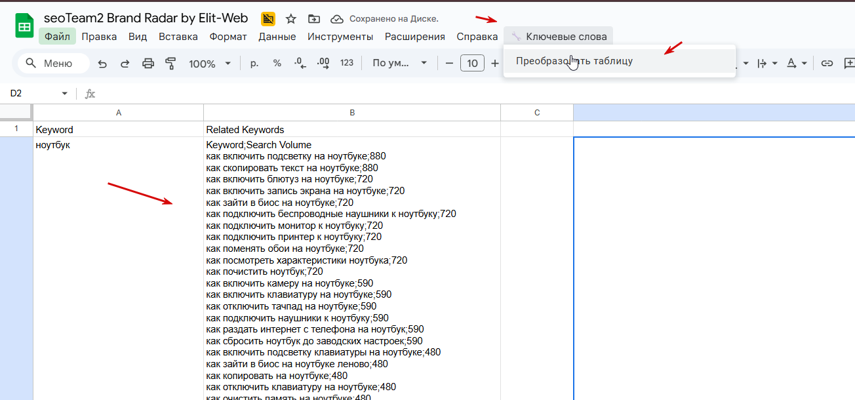Viewport: 855px width, 400px height.
Task: Star the seoTeam2 Brand Radar document
Action: (x=291, y=19)
